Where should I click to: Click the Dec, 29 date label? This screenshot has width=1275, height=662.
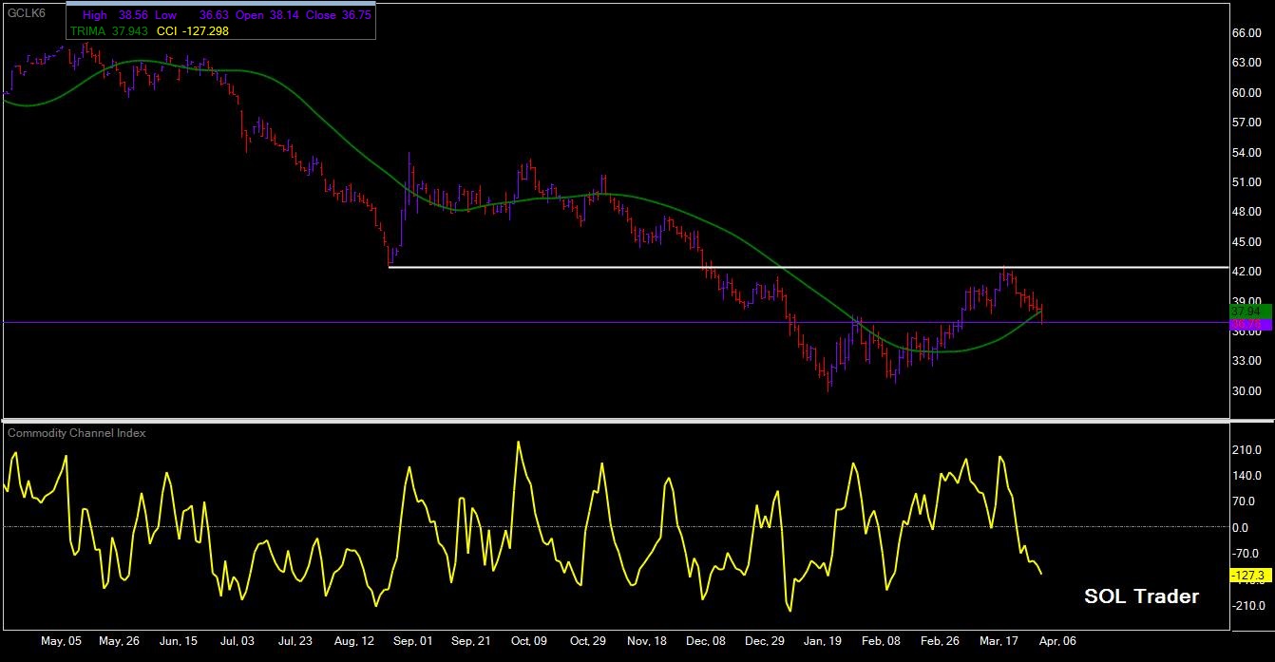(765, 642)
